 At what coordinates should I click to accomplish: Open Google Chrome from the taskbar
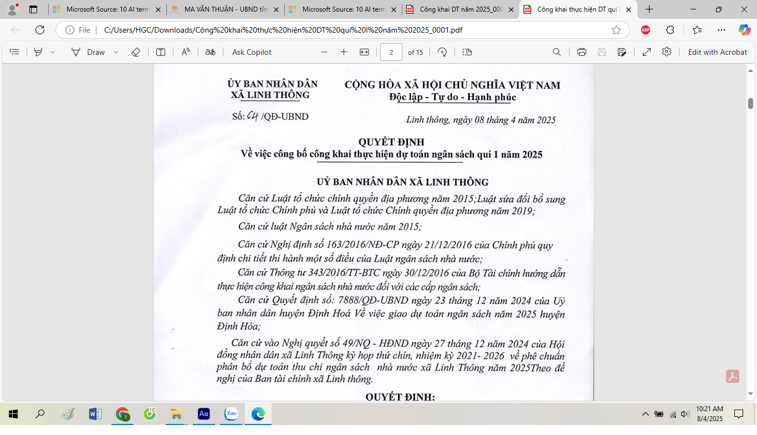tap(122, 414)
